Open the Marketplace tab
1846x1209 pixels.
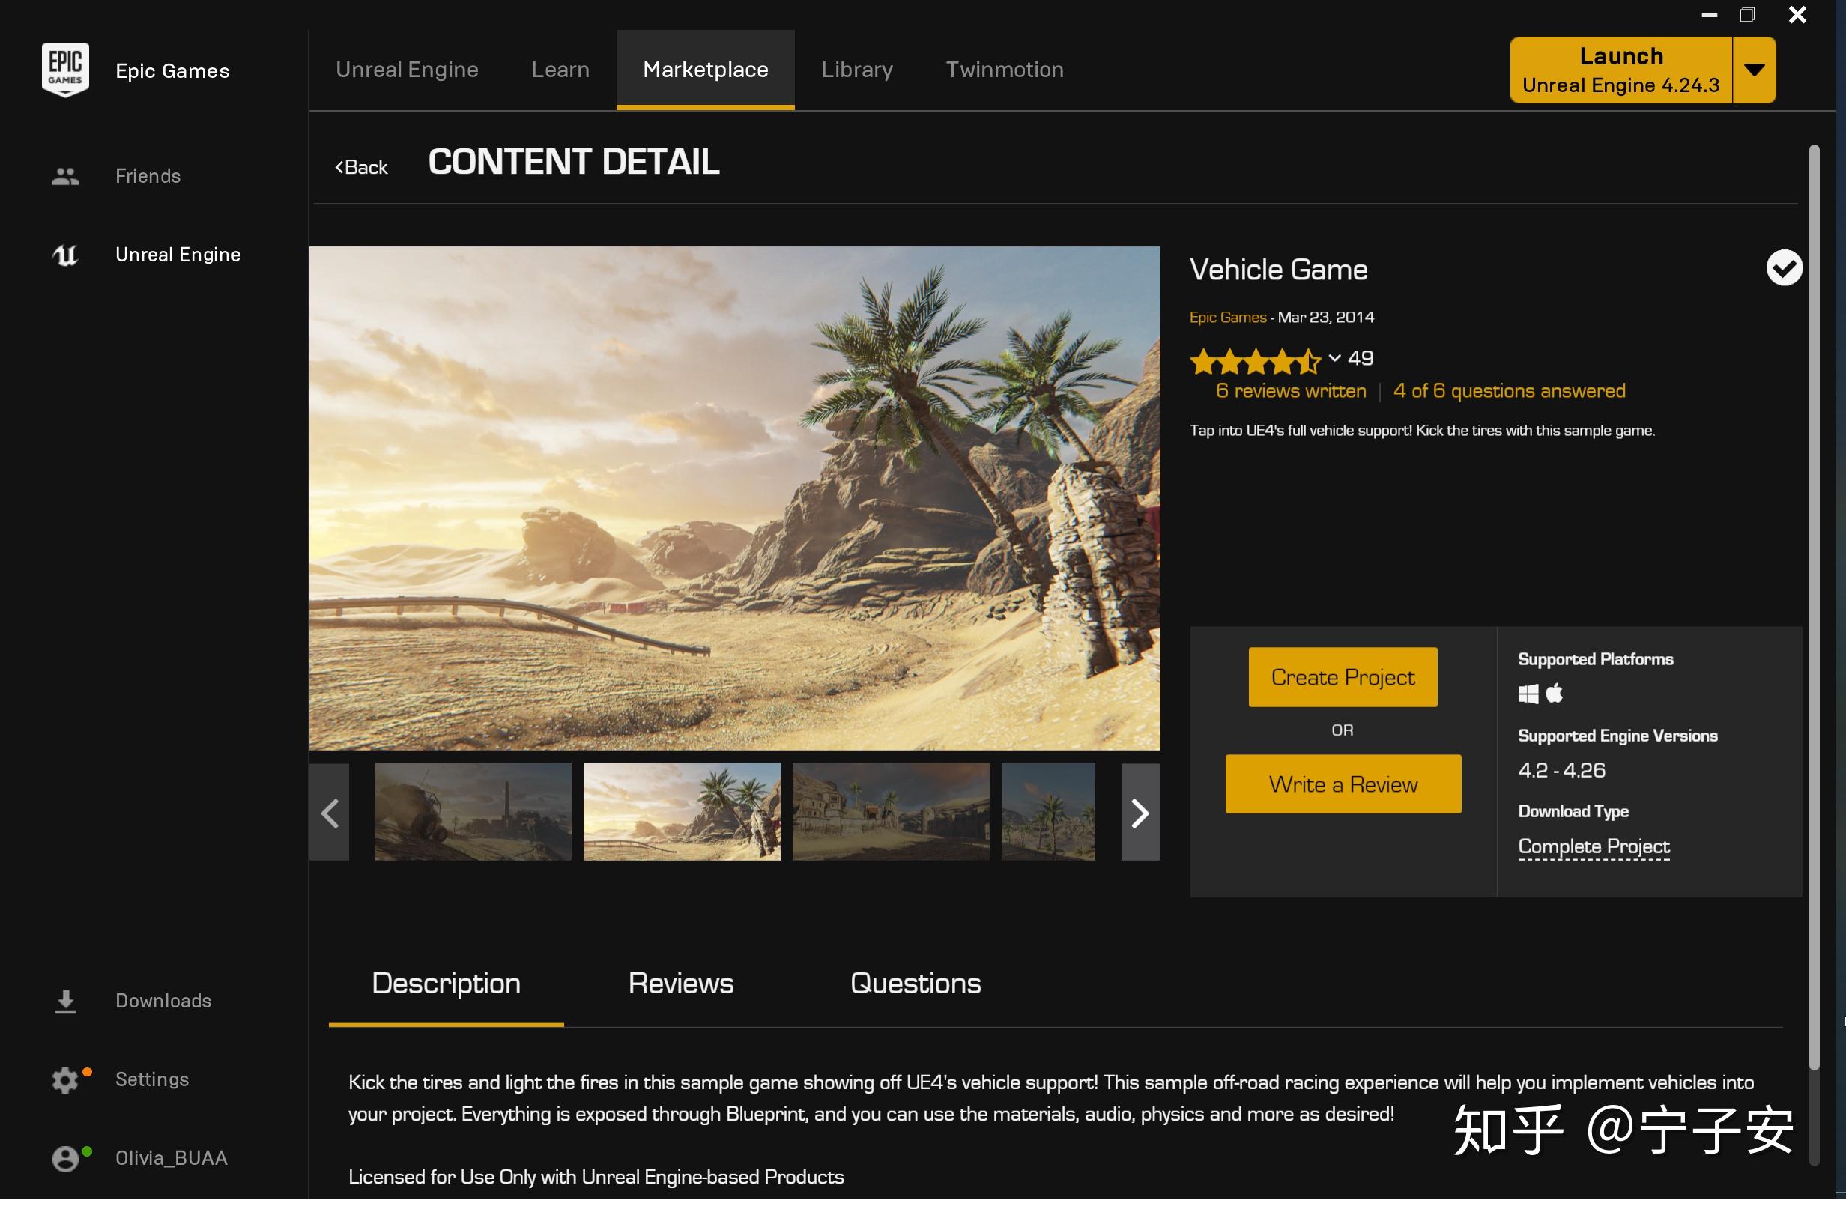point(704,69)
